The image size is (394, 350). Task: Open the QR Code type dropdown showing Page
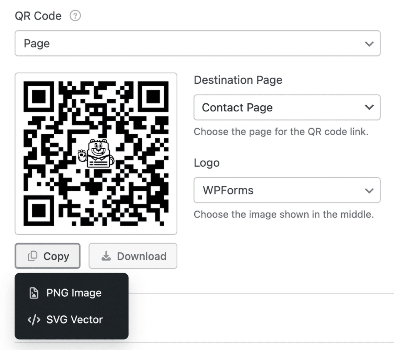[197, 43]
